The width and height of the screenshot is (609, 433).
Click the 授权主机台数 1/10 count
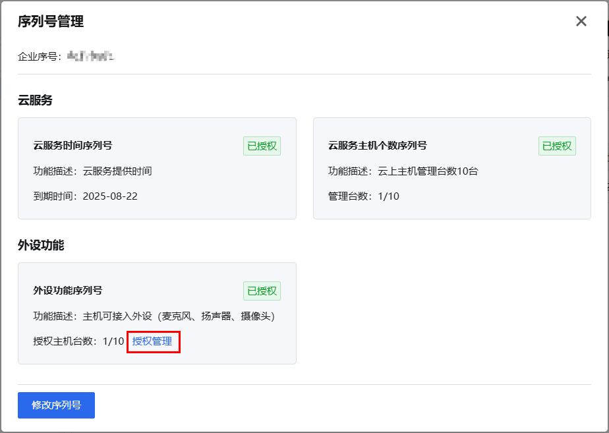tap(113, 341)
